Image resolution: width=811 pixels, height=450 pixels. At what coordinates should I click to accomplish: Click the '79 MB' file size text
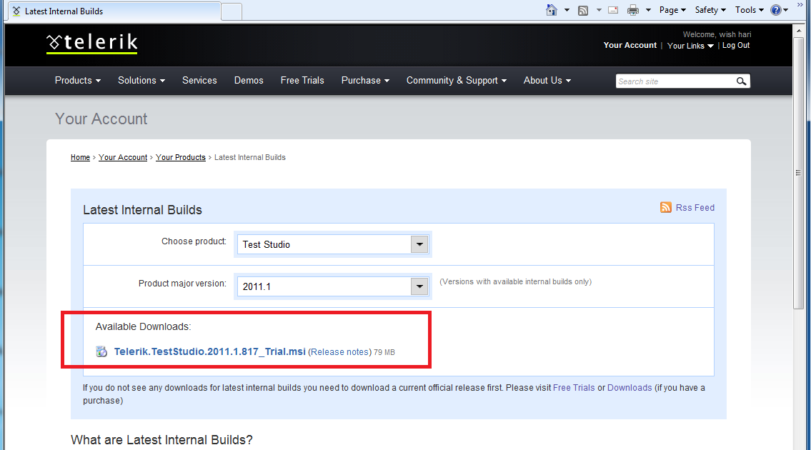coord(384,352)
